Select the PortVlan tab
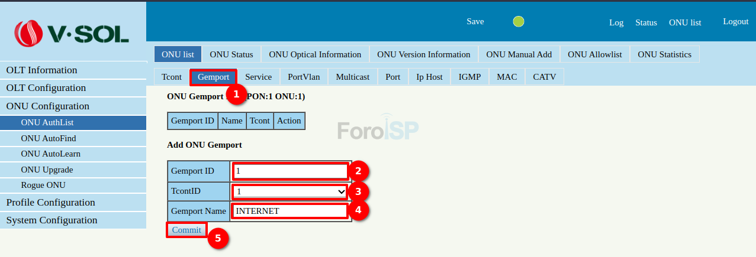Viewport: 756px width, 257px height. (304, 77)
